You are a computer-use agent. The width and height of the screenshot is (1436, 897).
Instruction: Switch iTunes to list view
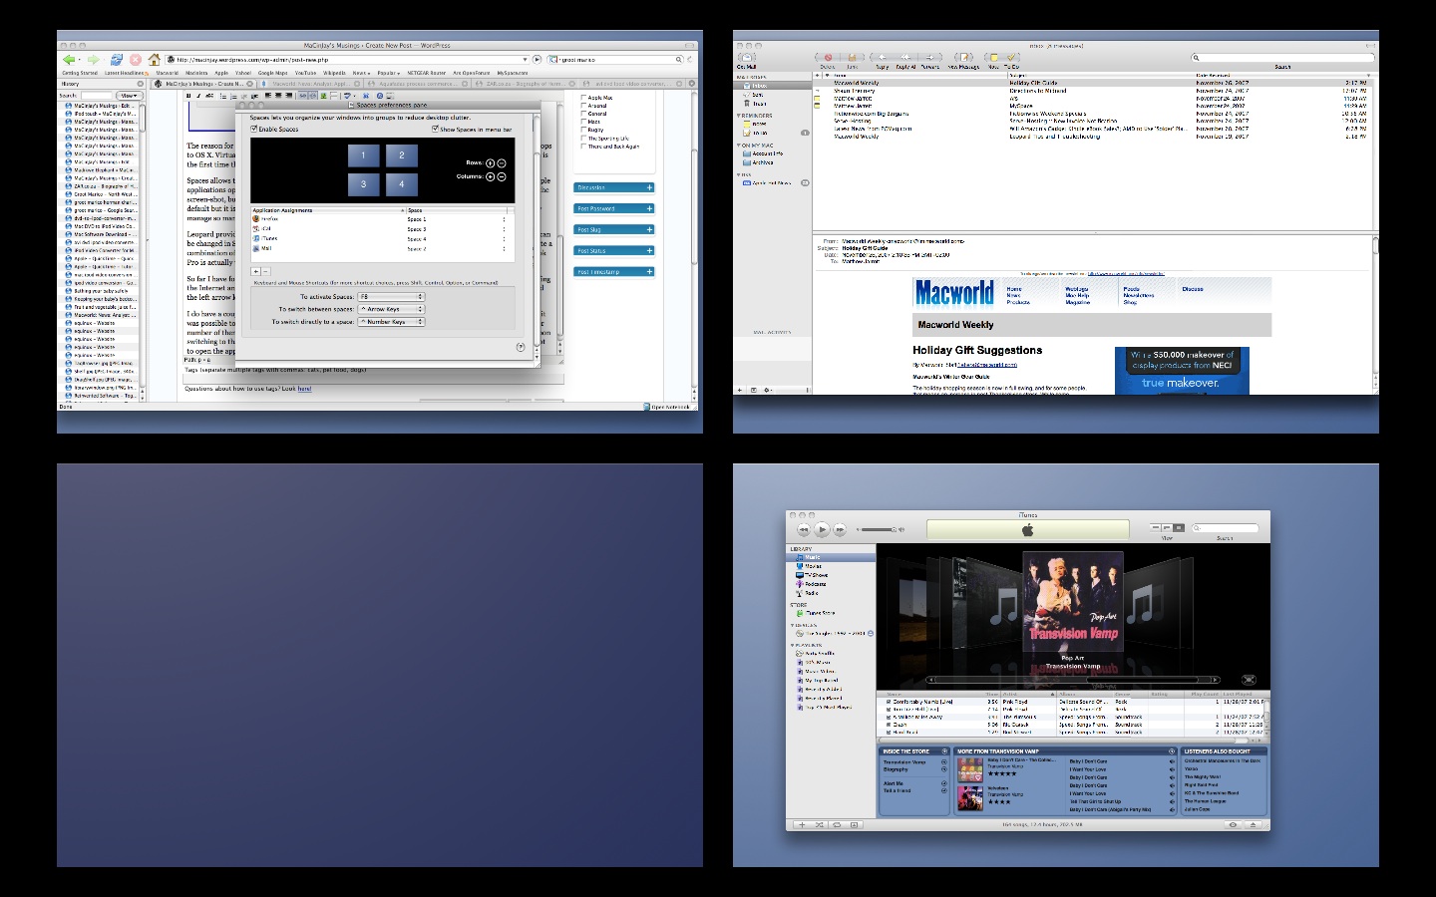1156,527
